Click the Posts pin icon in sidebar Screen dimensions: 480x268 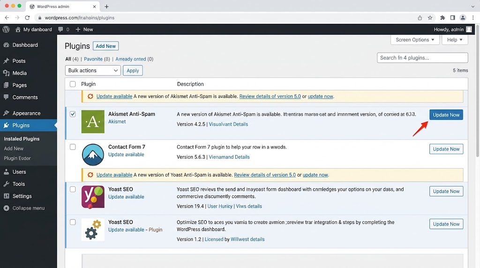point(6,61)
